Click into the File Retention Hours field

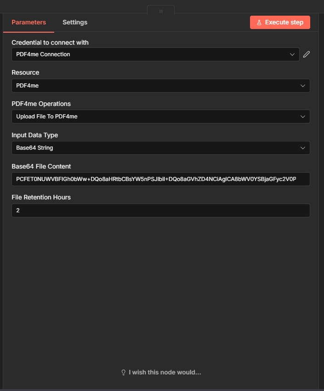pos(160,210)
